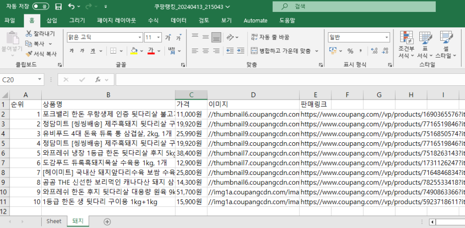Click inside the formula bar
465x228 pixels.
tap(290, 79)
